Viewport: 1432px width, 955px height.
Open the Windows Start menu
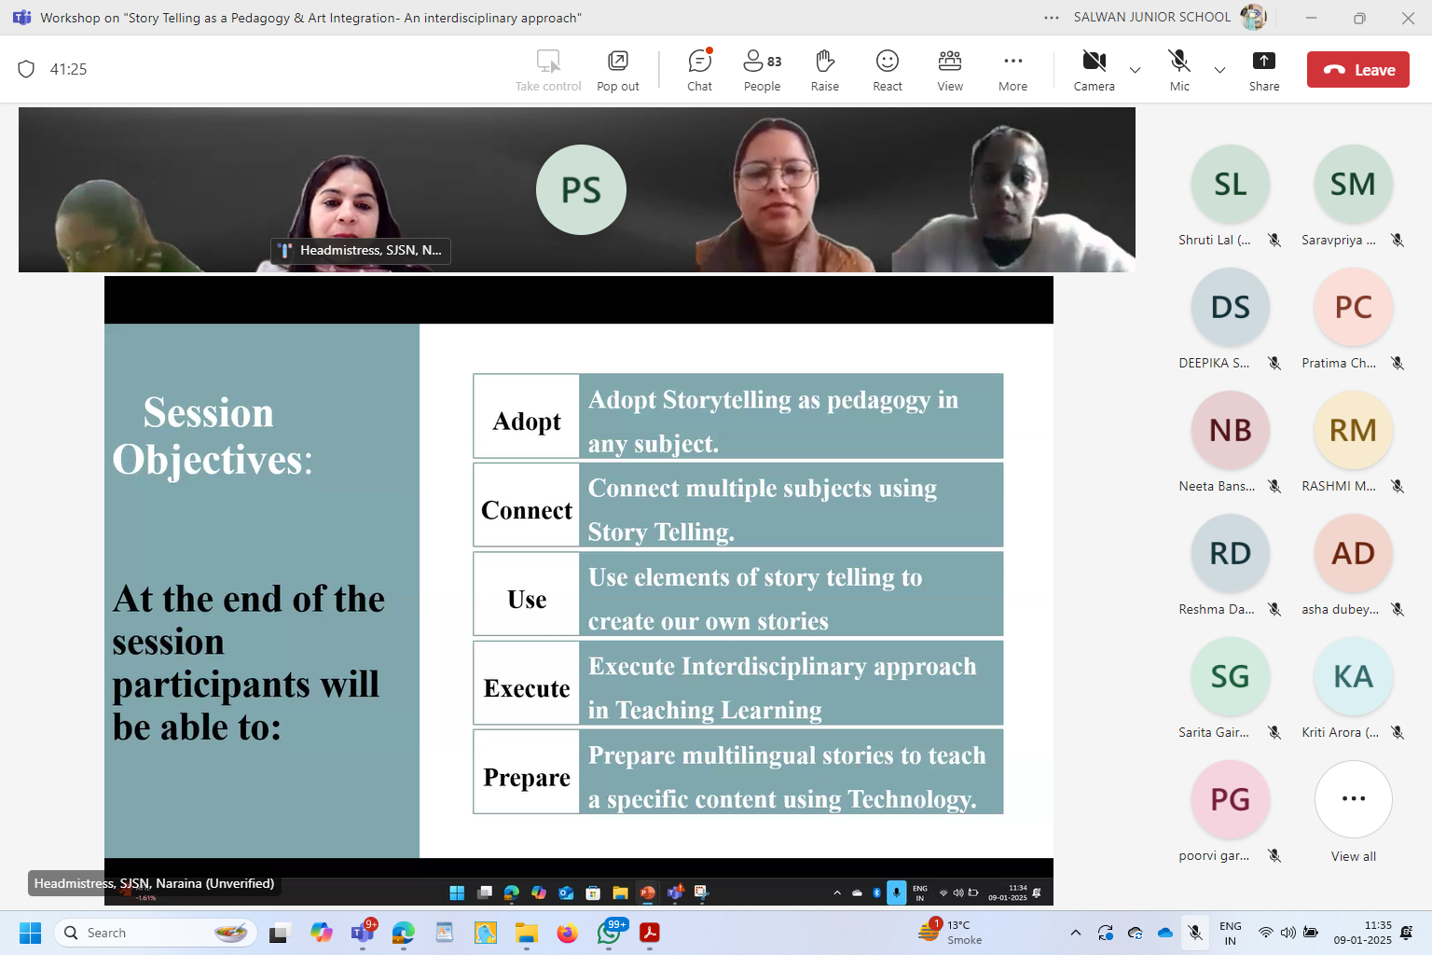pyautogui.click(x=30, y=933)
